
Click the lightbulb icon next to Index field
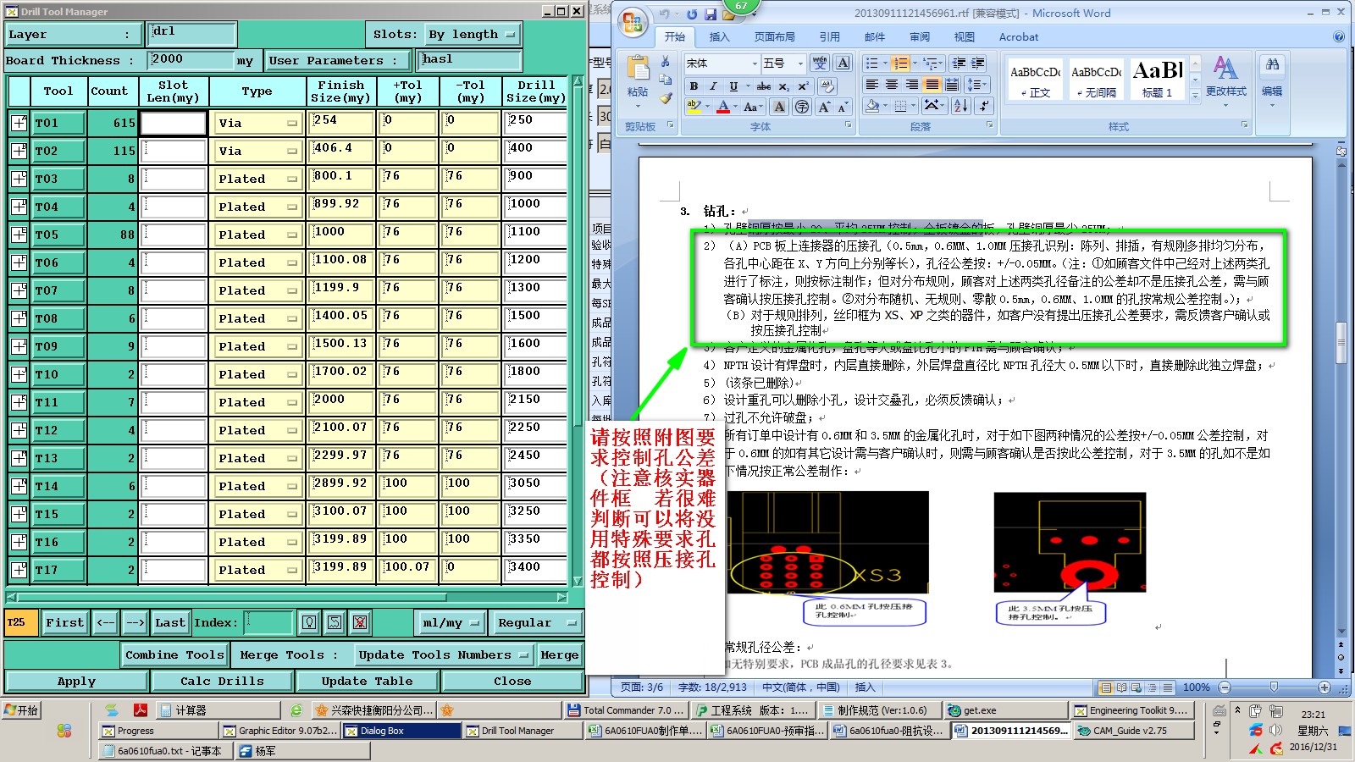(309, 623)
